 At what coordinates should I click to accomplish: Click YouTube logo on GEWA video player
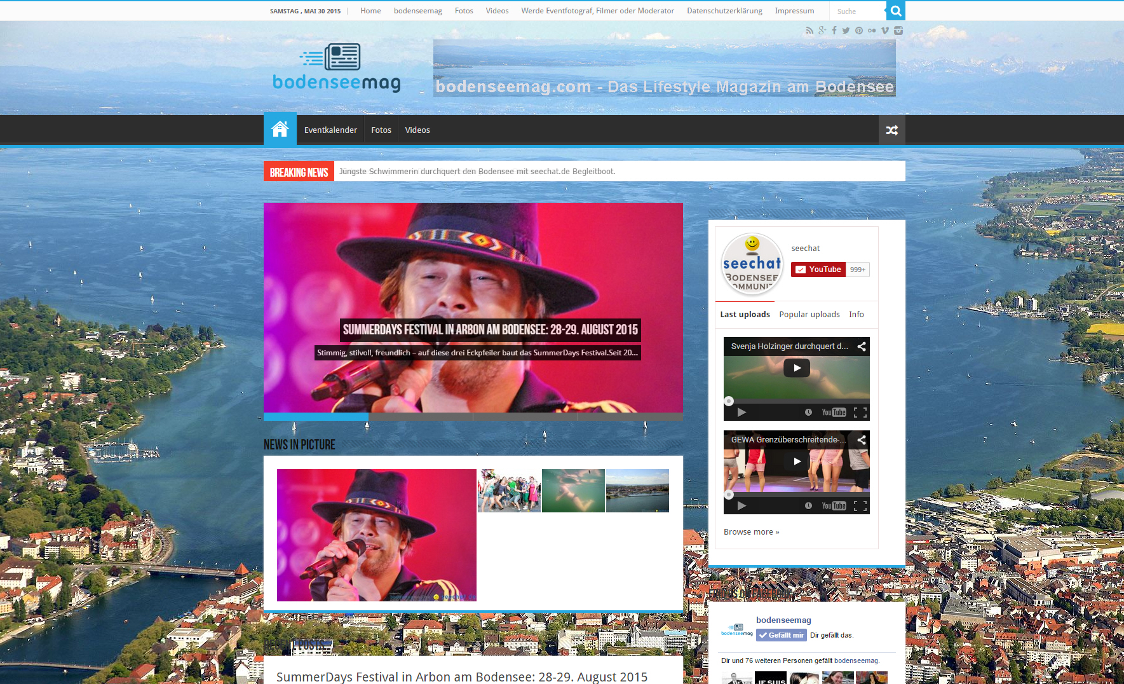point(834,506)
